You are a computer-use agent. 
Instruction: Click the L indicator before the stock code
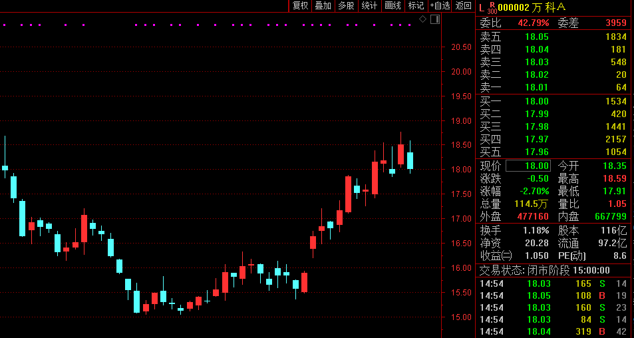coord(482,7)
